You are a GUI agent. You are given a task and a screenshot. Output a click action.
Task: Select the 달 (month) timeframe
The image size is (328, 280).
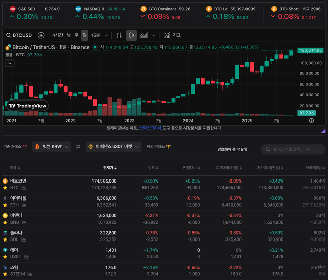pyautogui.click(x=85, y=35)
